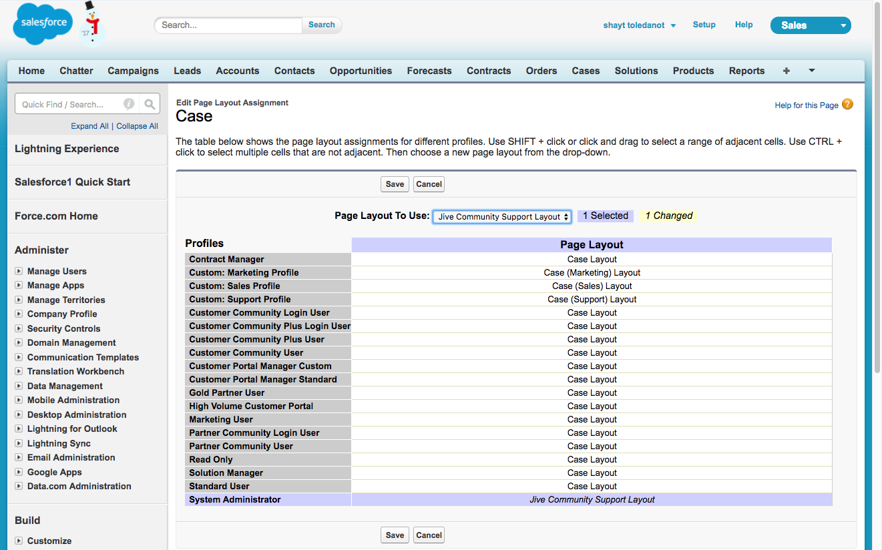Select the Standard User page layout cell
The image size is (882, 550).
click(x=592, y=486)
